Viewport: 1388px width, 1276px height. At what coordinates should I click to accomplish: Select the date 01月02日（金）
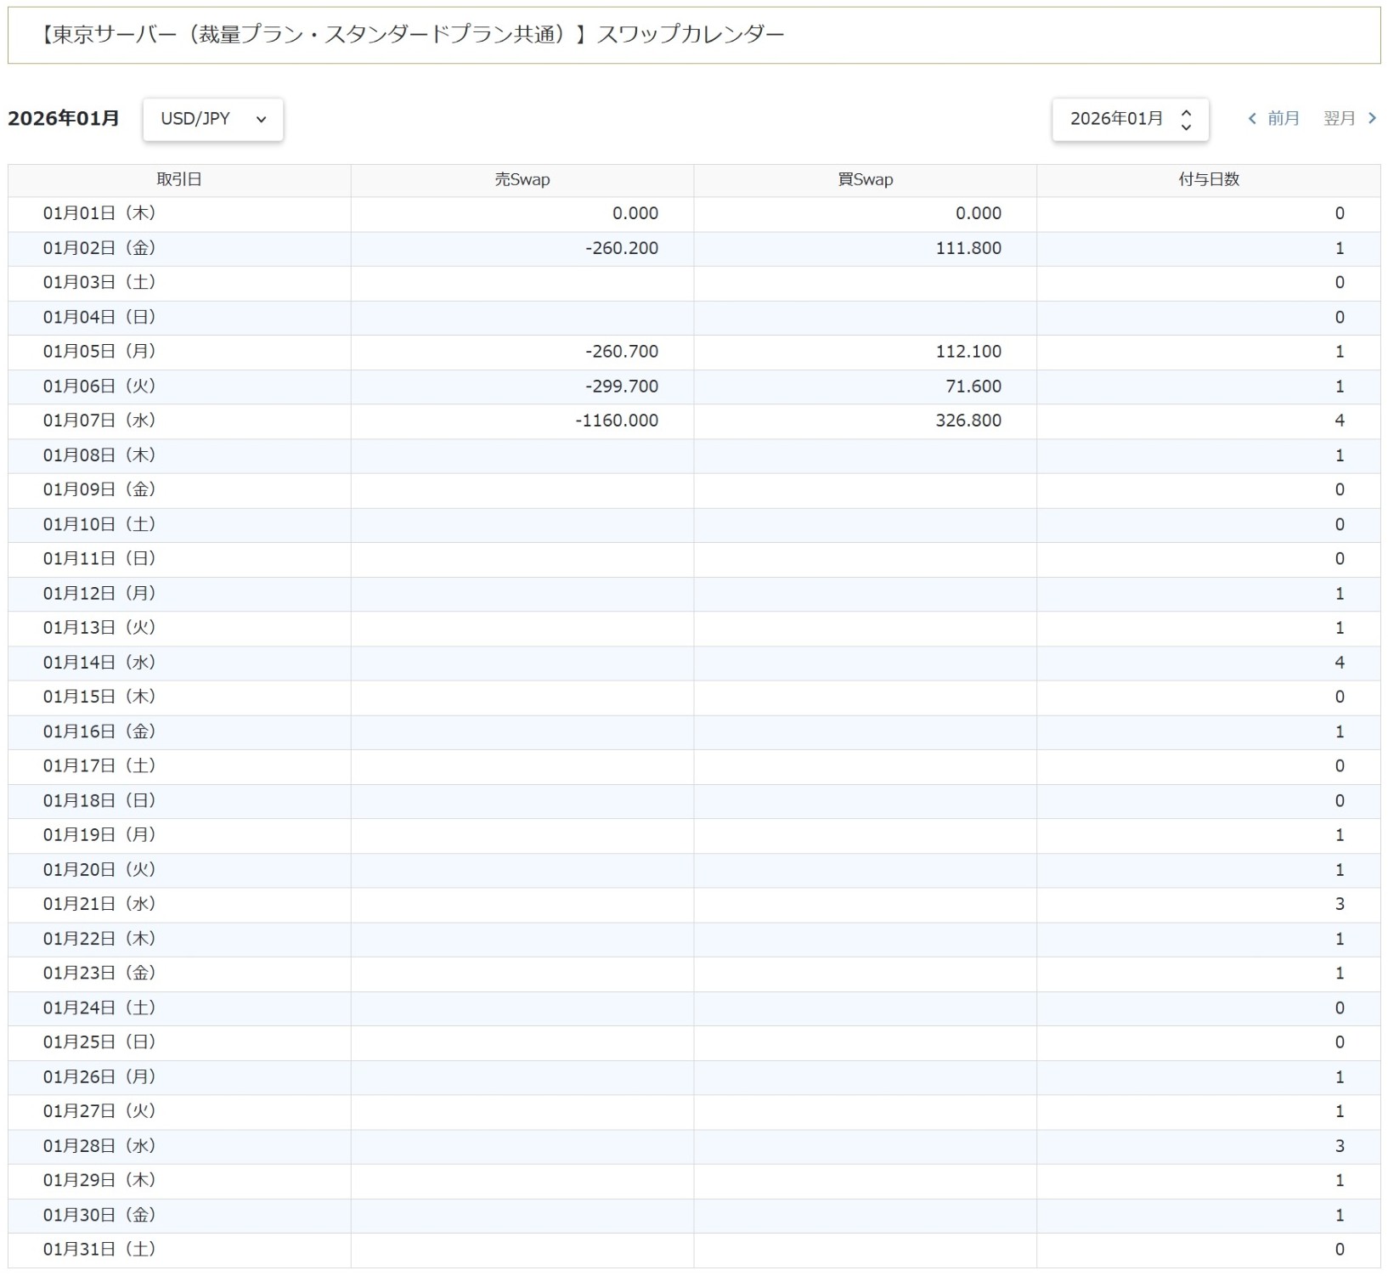(99, 249)
